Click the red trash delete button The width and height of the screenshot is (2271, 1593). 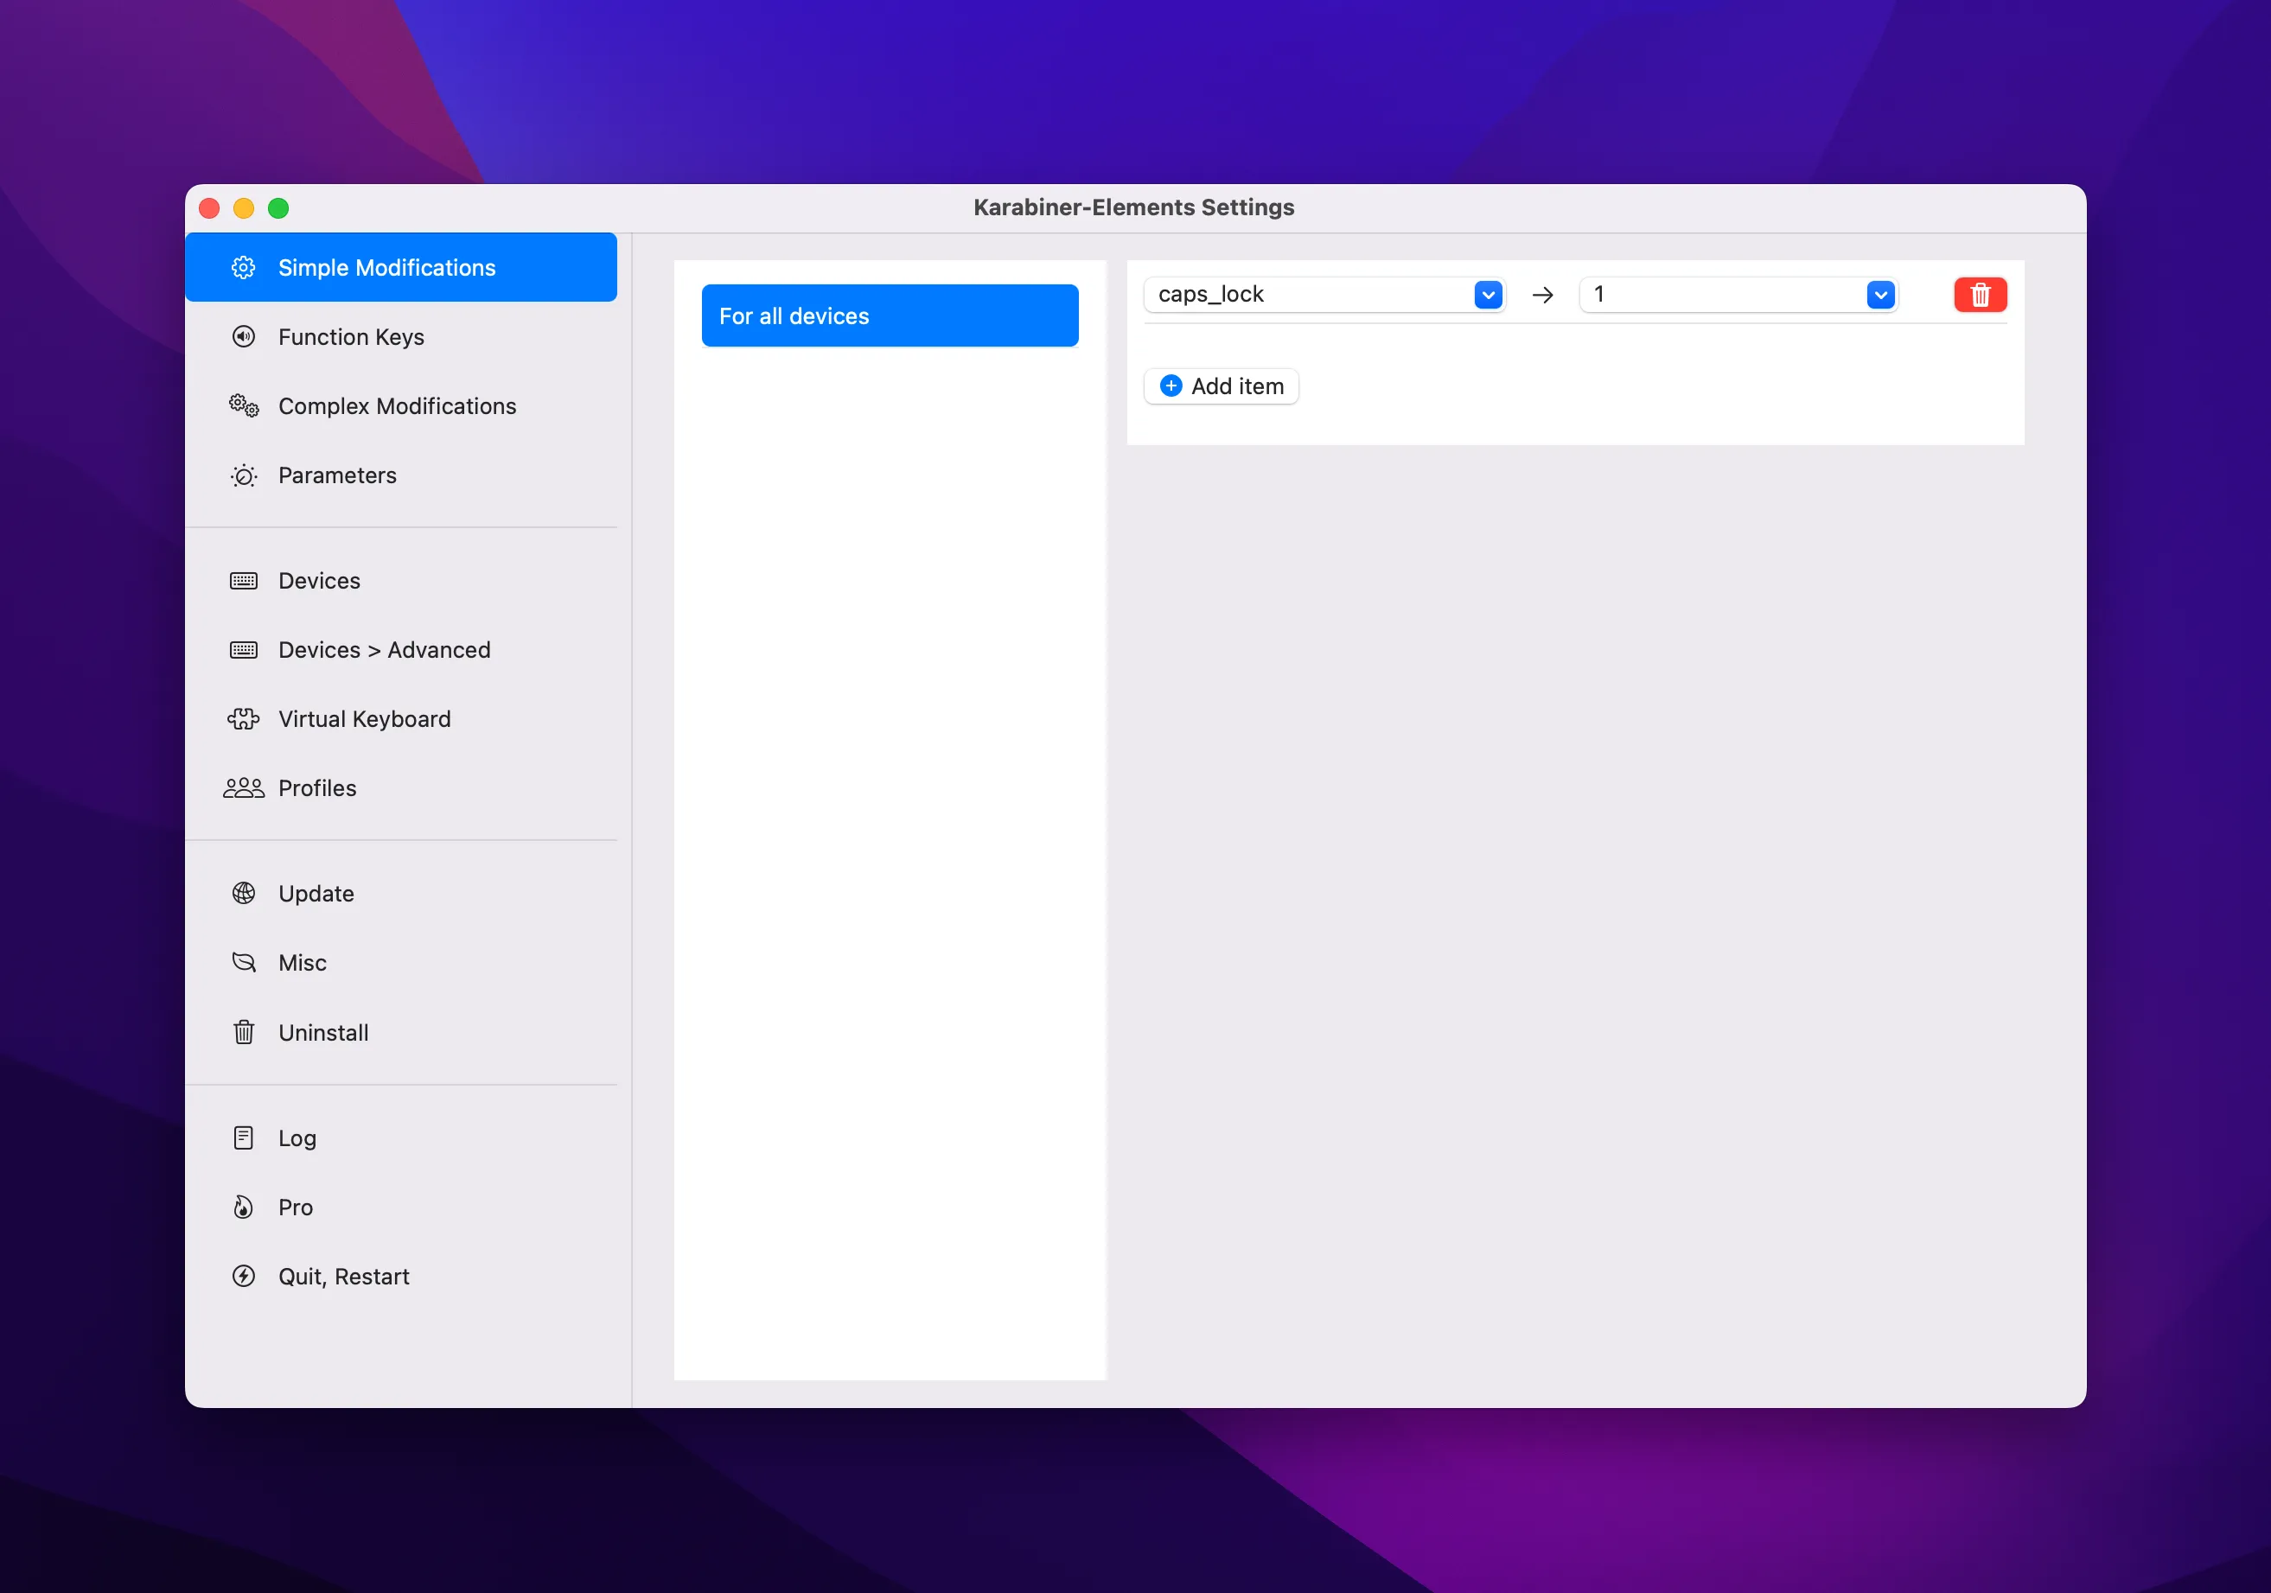(x=1979, y=295)
